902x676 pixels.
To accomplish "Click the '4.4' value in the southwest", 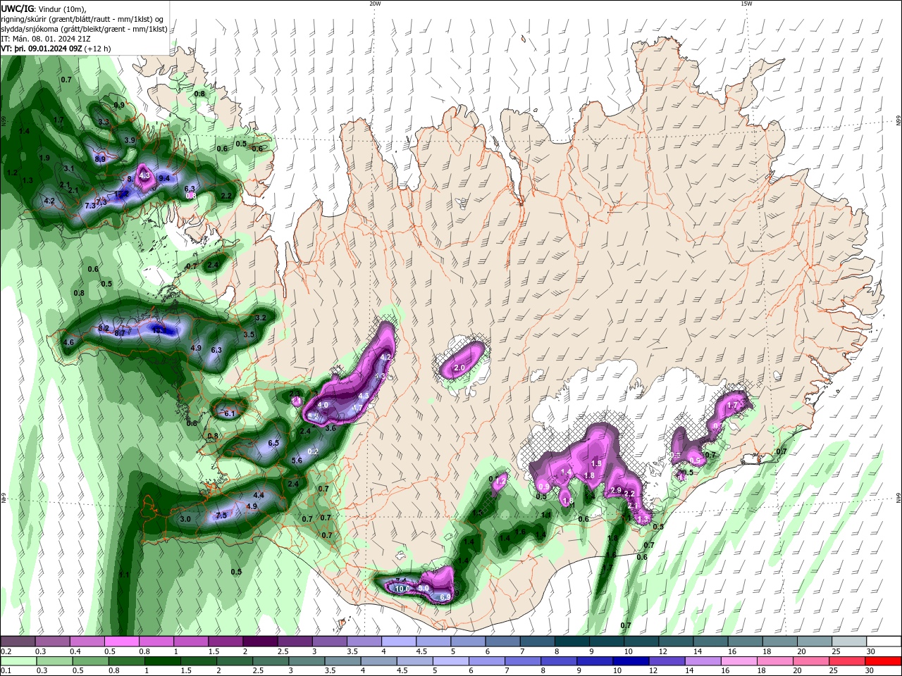I will pos(259,495).
